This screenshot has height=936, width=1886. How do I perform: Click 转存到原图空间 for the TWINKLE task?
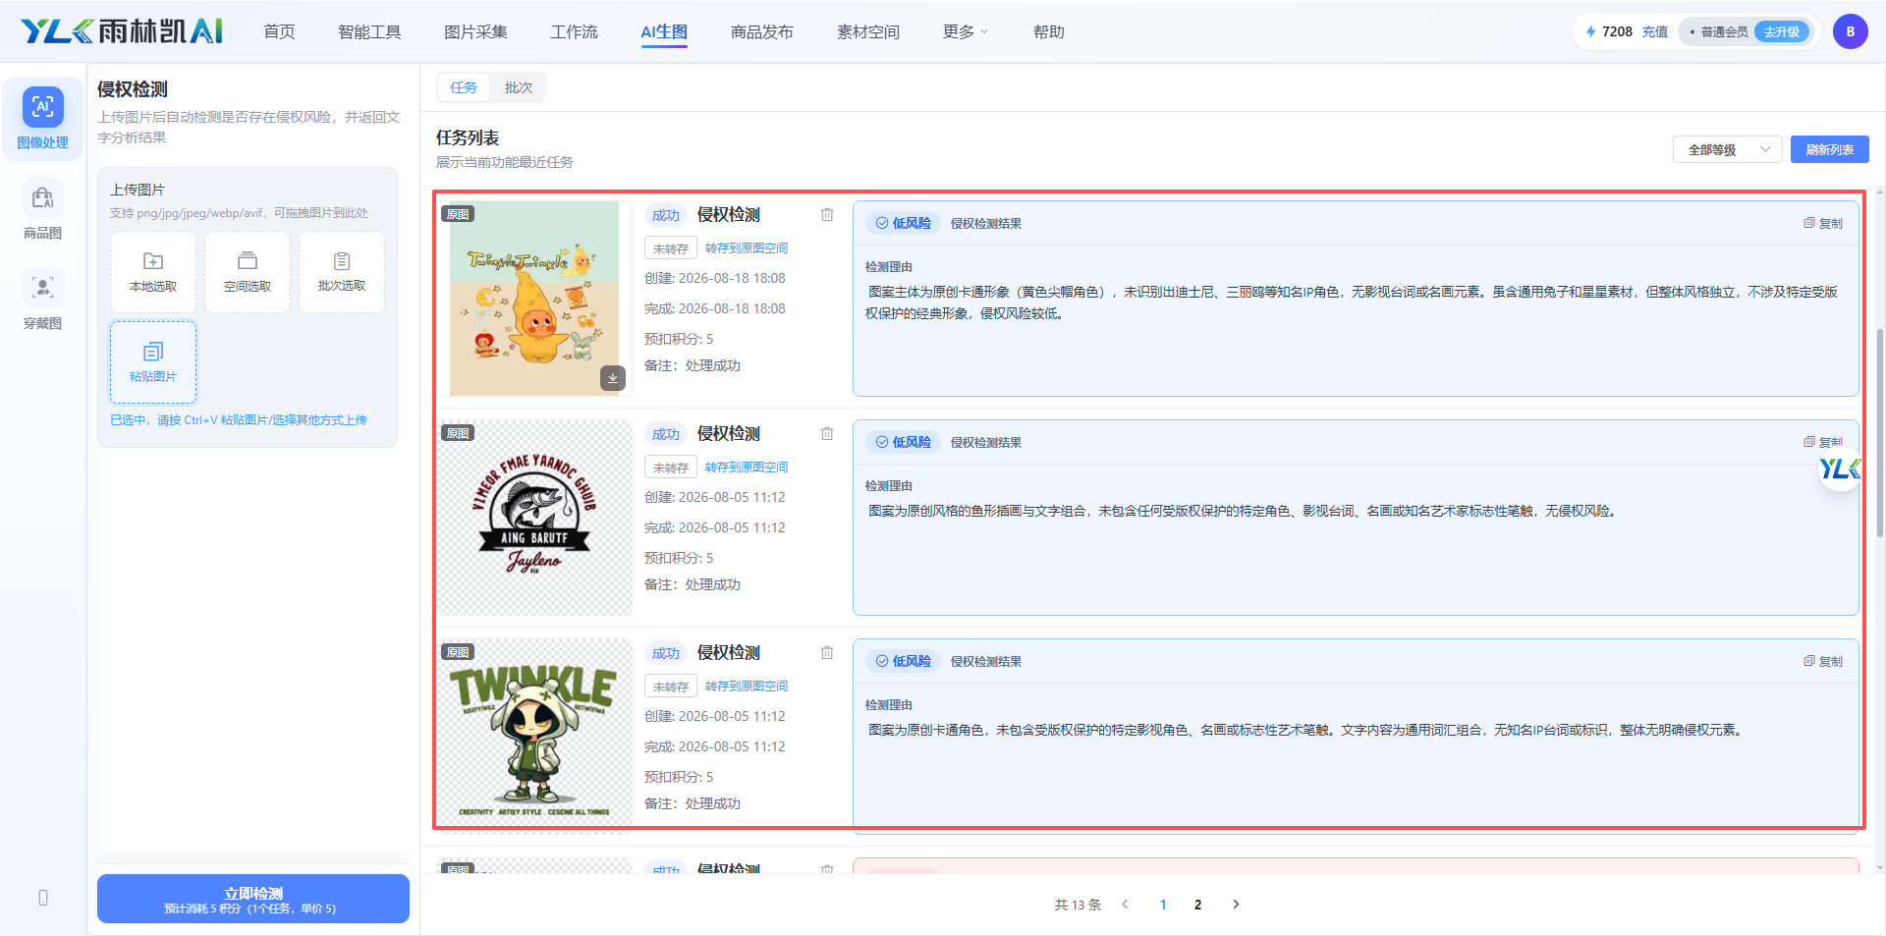pyautogui.click(x=747, y=687)
